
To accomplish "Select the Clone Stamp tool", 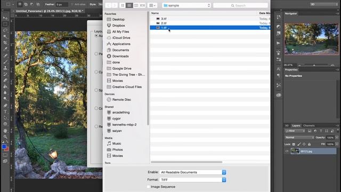I will 5,68.
